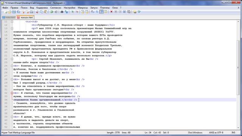This screenshot has width=242, height=136.
Task: Close document with menu bar X
Action: [238, 8]
